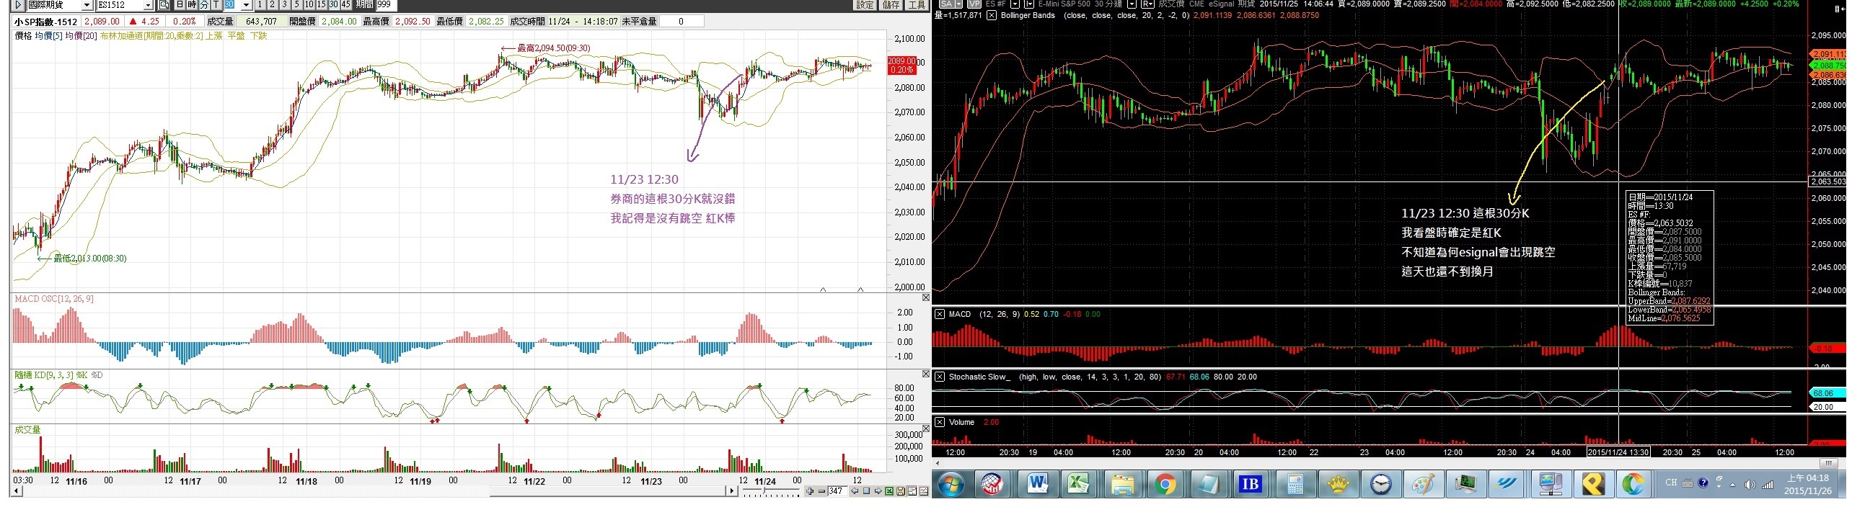The height and width of the screenshot is (507, 1852).
Task: Open the clock app icon in taskbar
Action: tap(1380, 485)
